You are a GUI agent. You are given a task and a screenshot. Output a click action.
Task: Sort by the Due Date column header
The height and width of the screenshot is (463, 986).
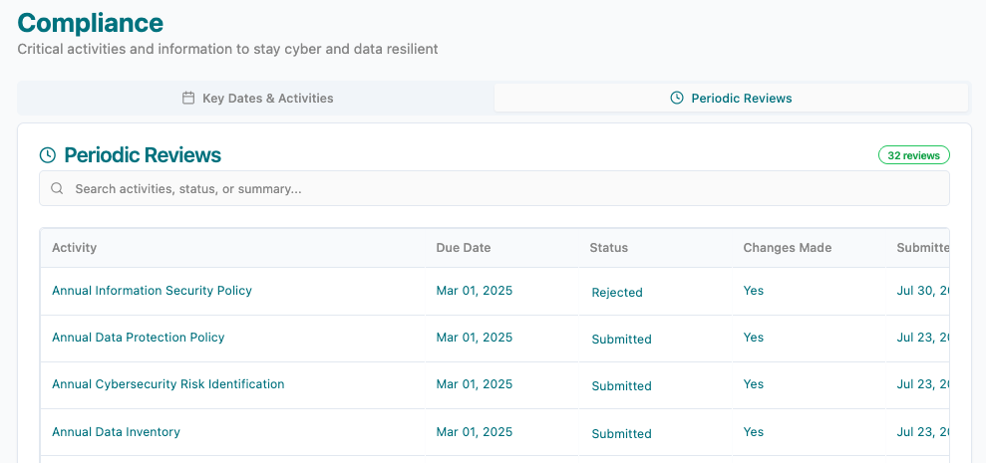[464, 248]
